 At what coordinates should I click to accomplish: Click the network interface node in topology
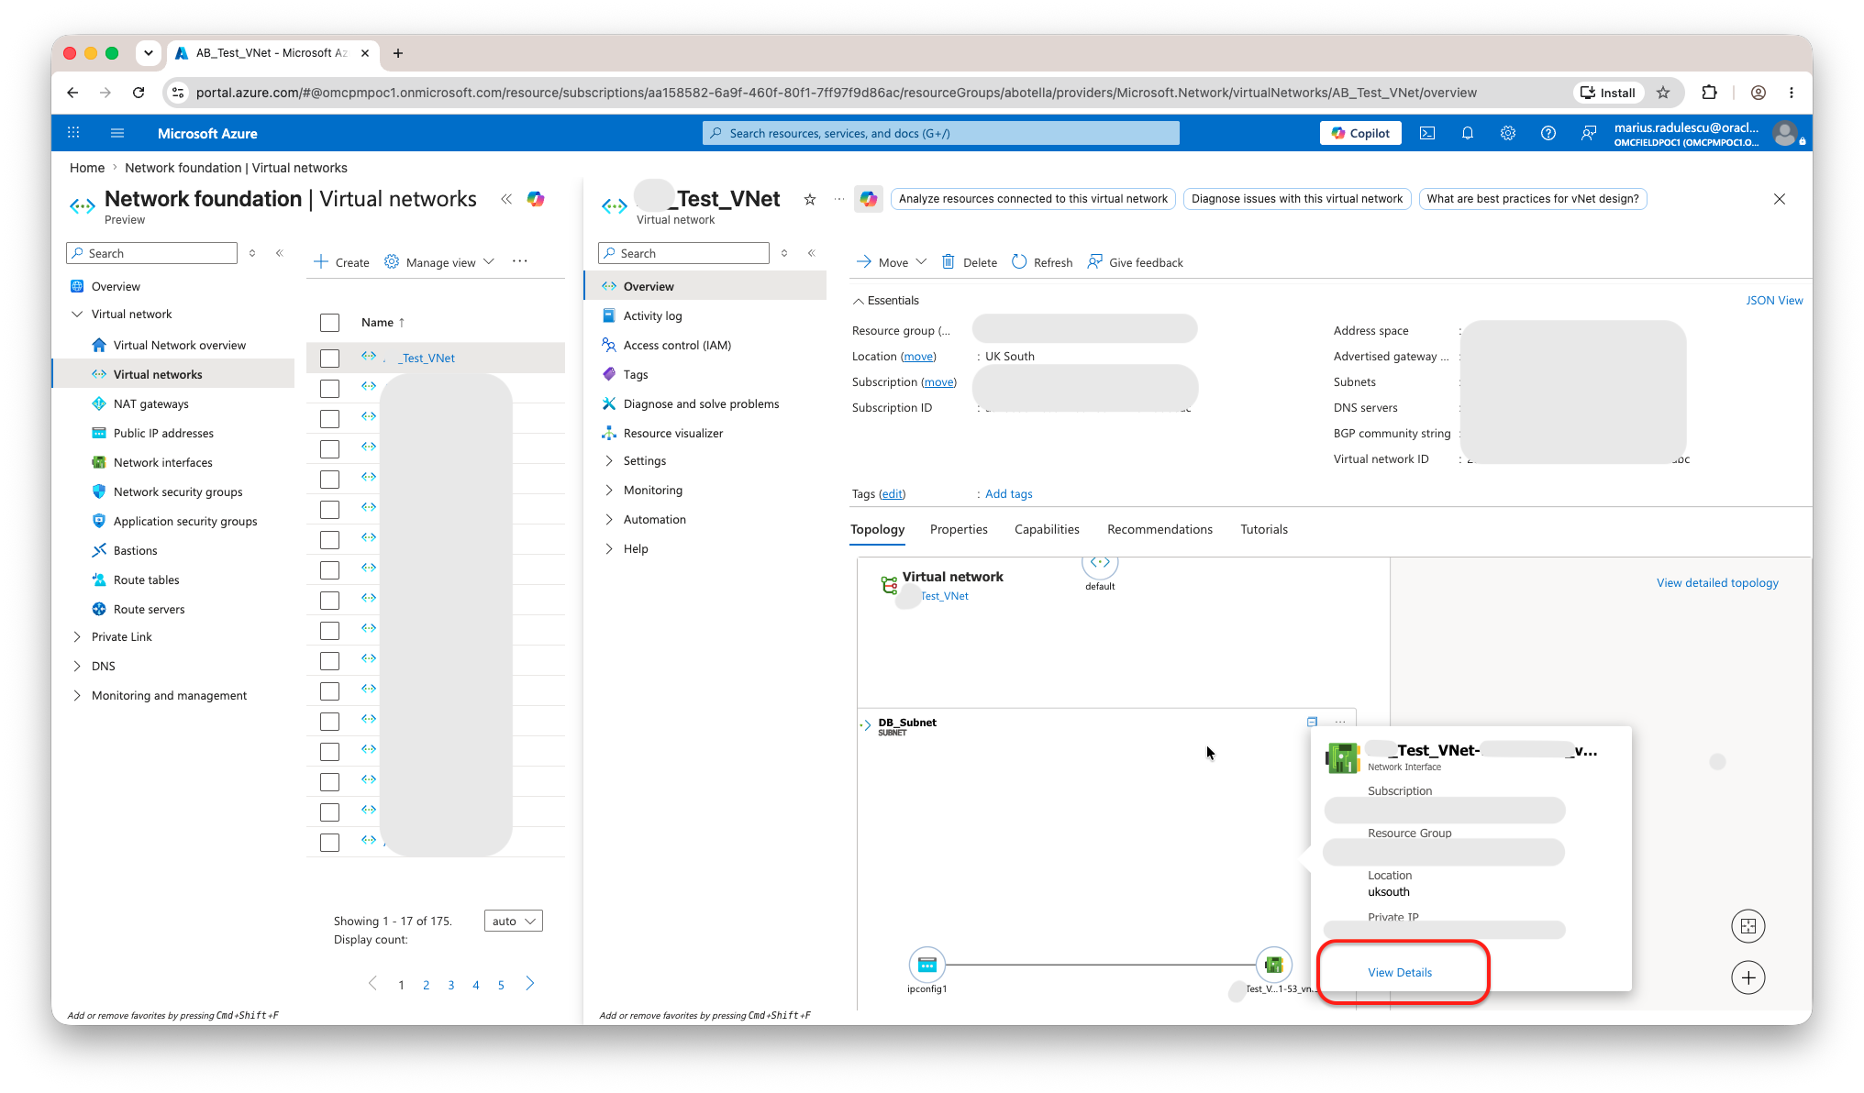[1273, 965]
